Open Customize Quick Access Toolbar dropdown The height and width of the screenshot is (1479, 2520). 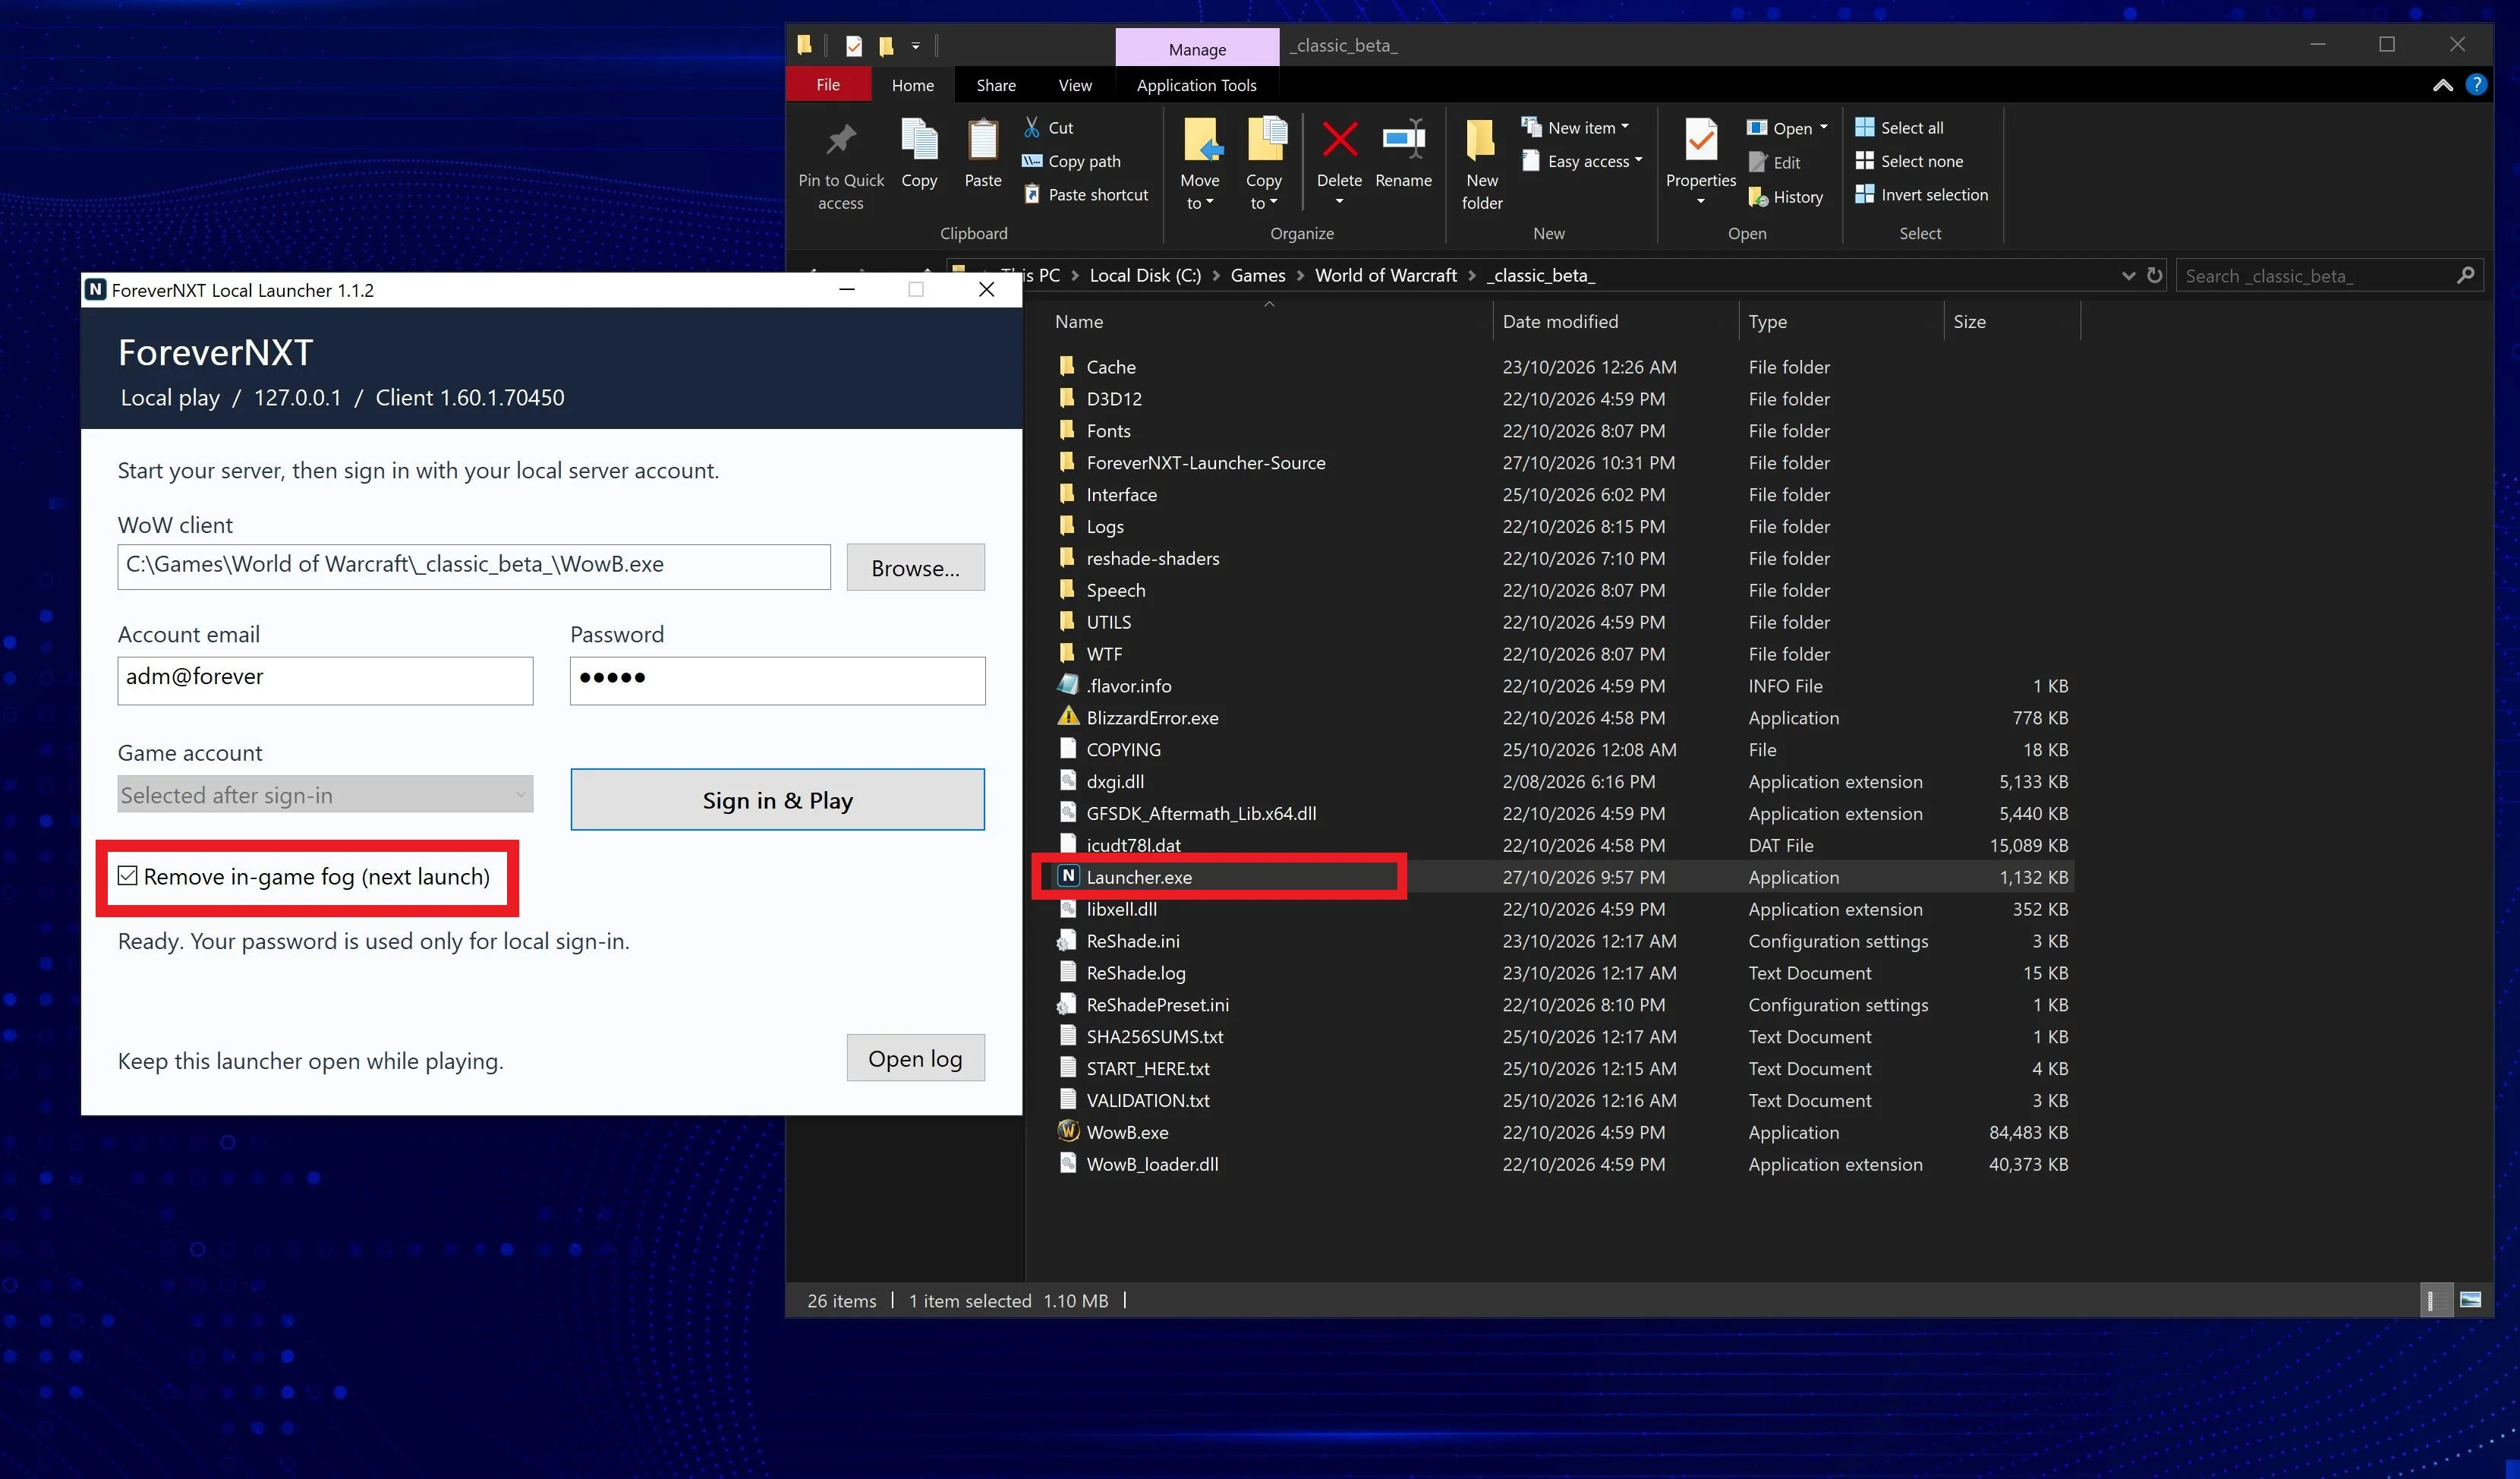pyautogui.click(x=915, y=46)
